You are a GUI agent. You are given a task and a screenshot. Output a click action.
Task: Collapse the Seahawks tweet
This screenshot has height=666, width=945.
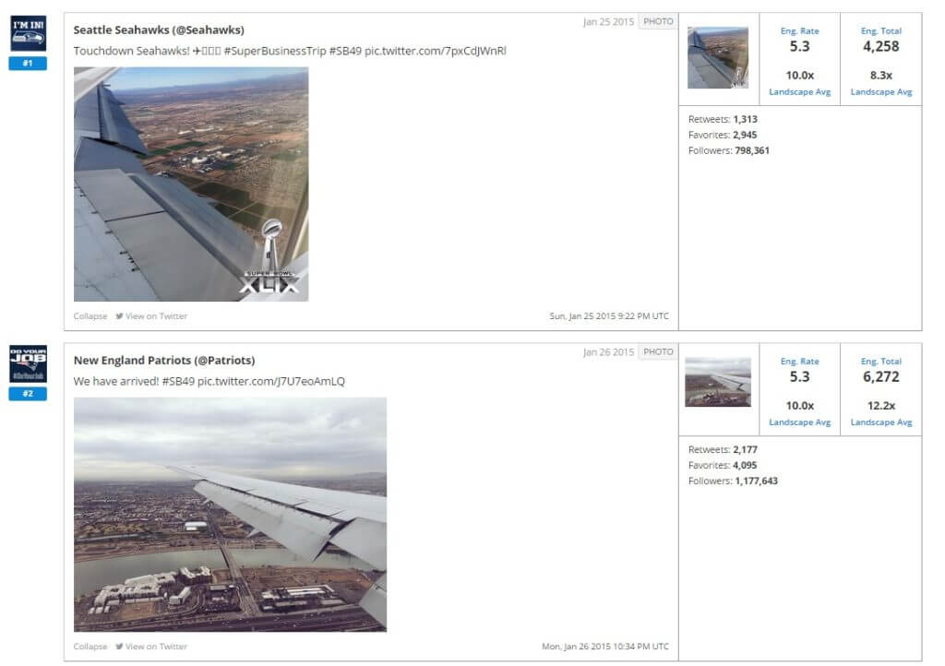[x=90, y=316]
